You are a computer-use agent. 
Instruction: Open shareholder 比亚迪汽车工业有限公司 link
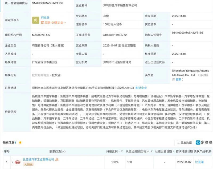(x=38, y=159)
